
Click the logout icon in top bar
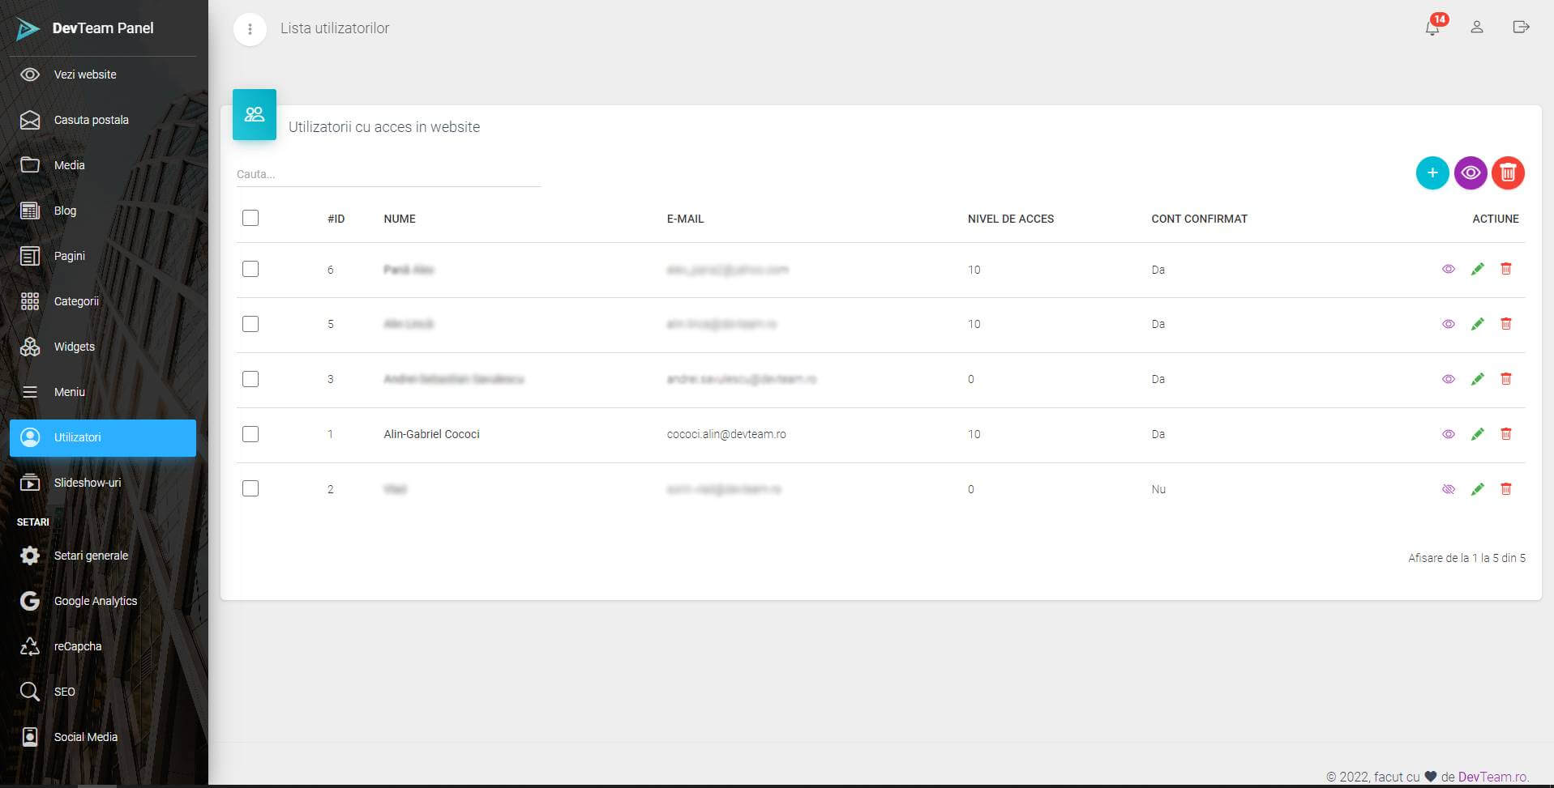coord(1521,28)
